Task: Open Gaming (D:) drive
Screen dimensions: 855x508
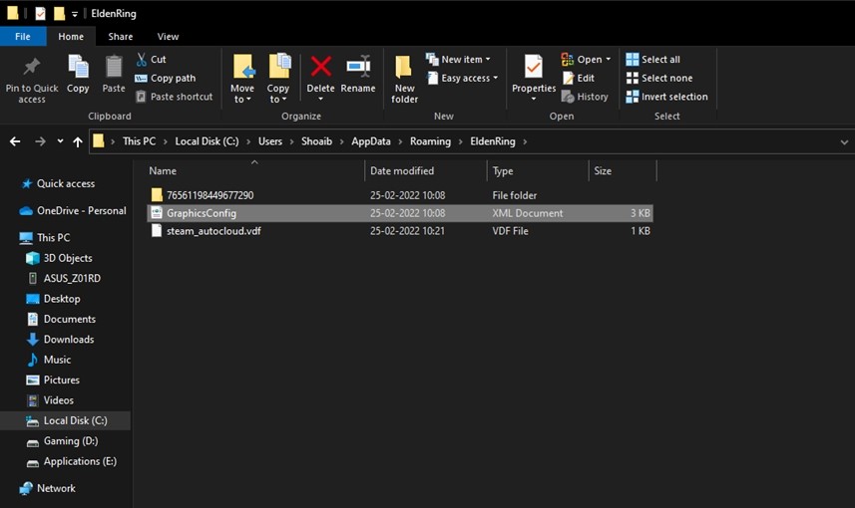Action: (62, 441)
